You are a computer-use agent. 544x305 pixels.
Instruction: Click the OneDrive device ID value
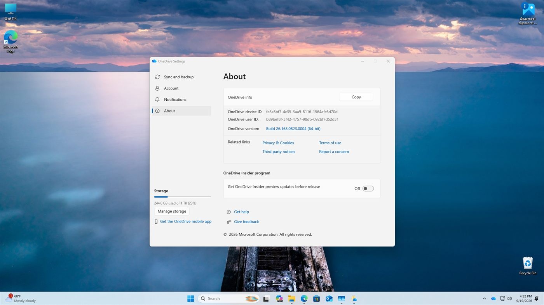click(302, 112)
